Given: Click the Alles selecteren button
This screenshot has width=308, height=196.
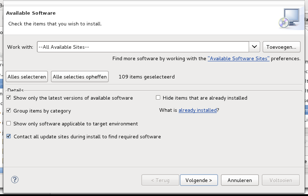Looking at the screenshot, I should (27, 77).
